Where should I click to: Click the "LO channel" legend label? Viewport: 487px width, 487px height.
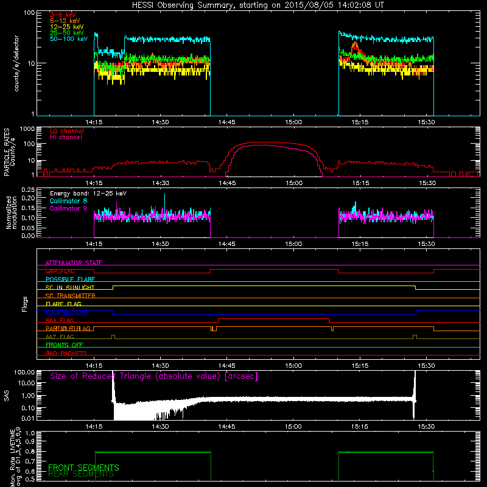pyautogui.click(x=66, y=131)
